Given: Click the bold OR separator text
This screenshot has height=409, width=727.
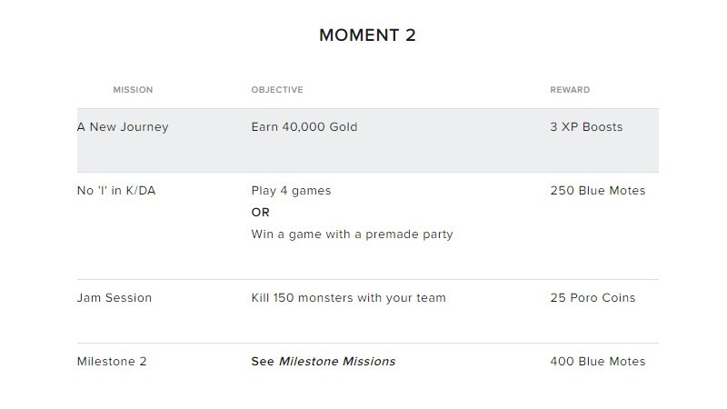Looking at the screenshot, I should 261,213.
